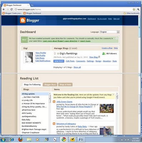The image size is (142, 143).
Task: Click the View Blog link
Action: (x=93, y=57)
